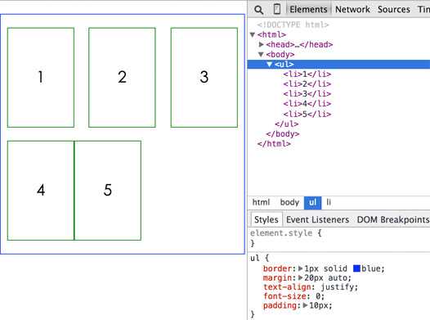430x320 pixels.
Task: Open the blue color swatch picker
Action: pos(356,268)
